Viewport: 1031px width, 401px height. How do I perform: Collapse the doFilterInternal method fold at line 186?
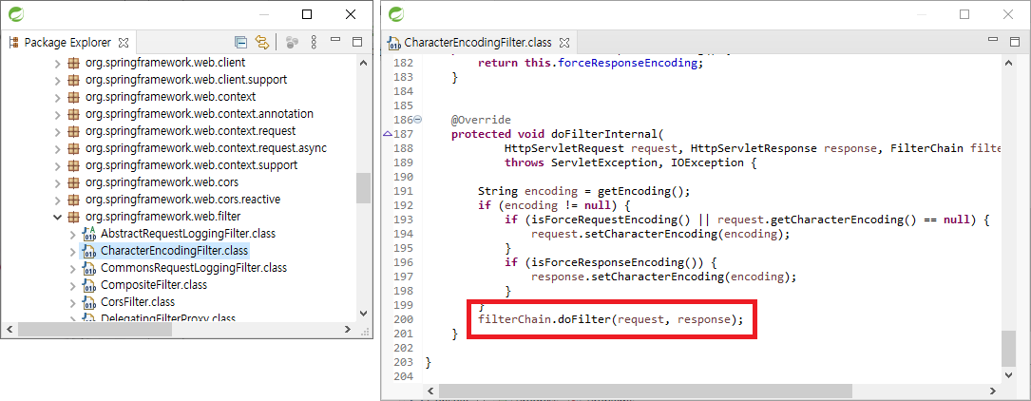417,120
